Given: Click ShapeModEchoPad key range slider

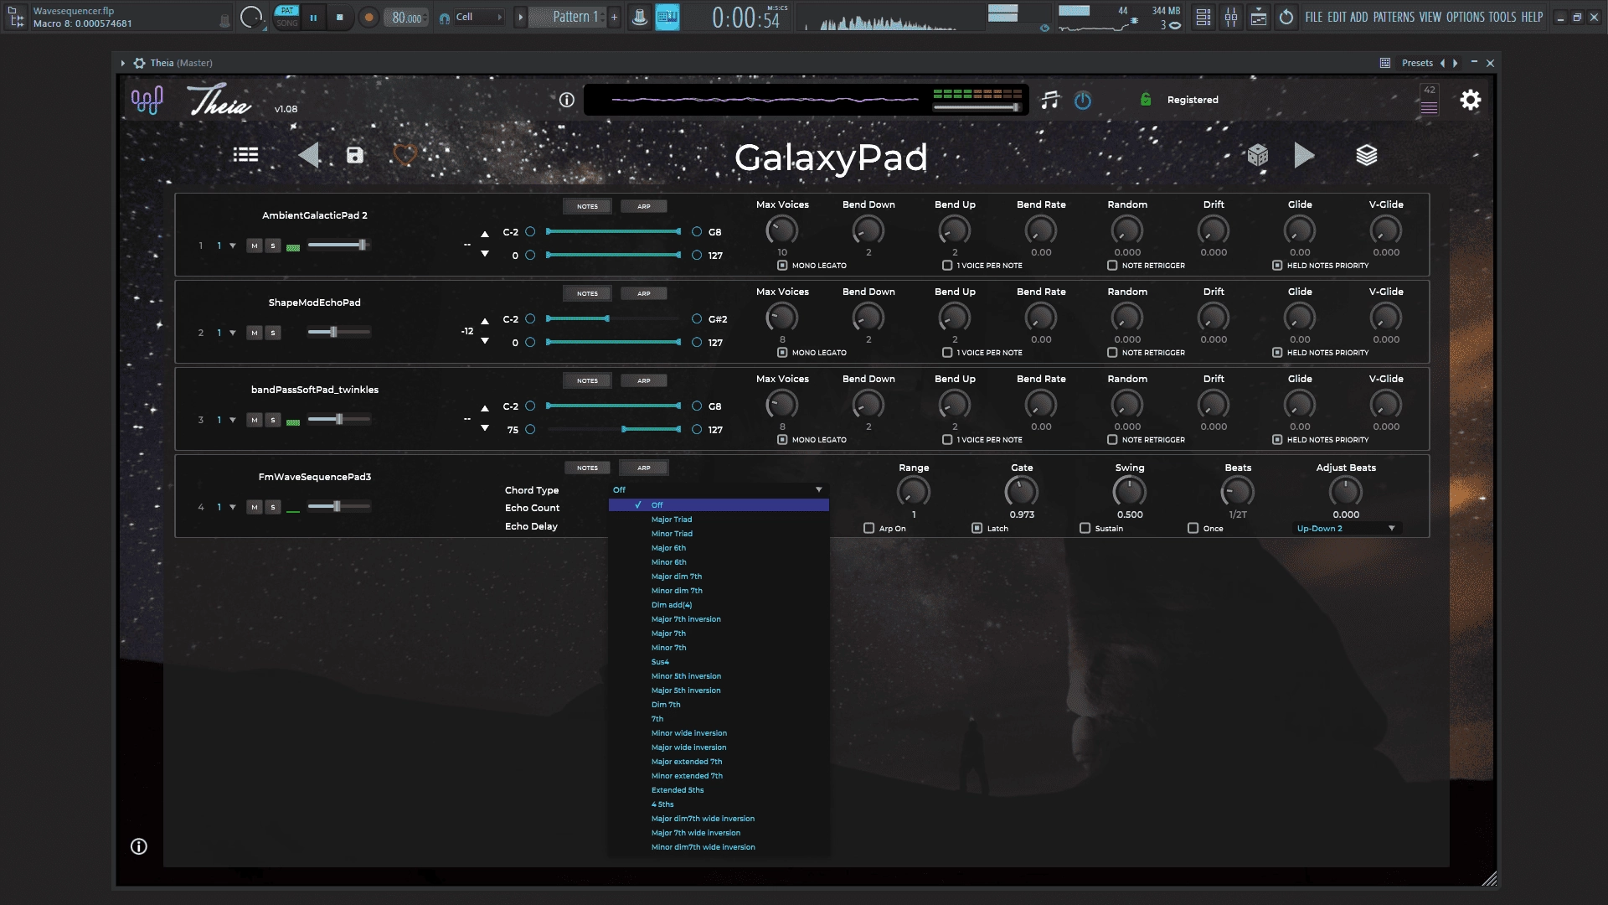Looking at the screenshot, I should click(613, 318).
